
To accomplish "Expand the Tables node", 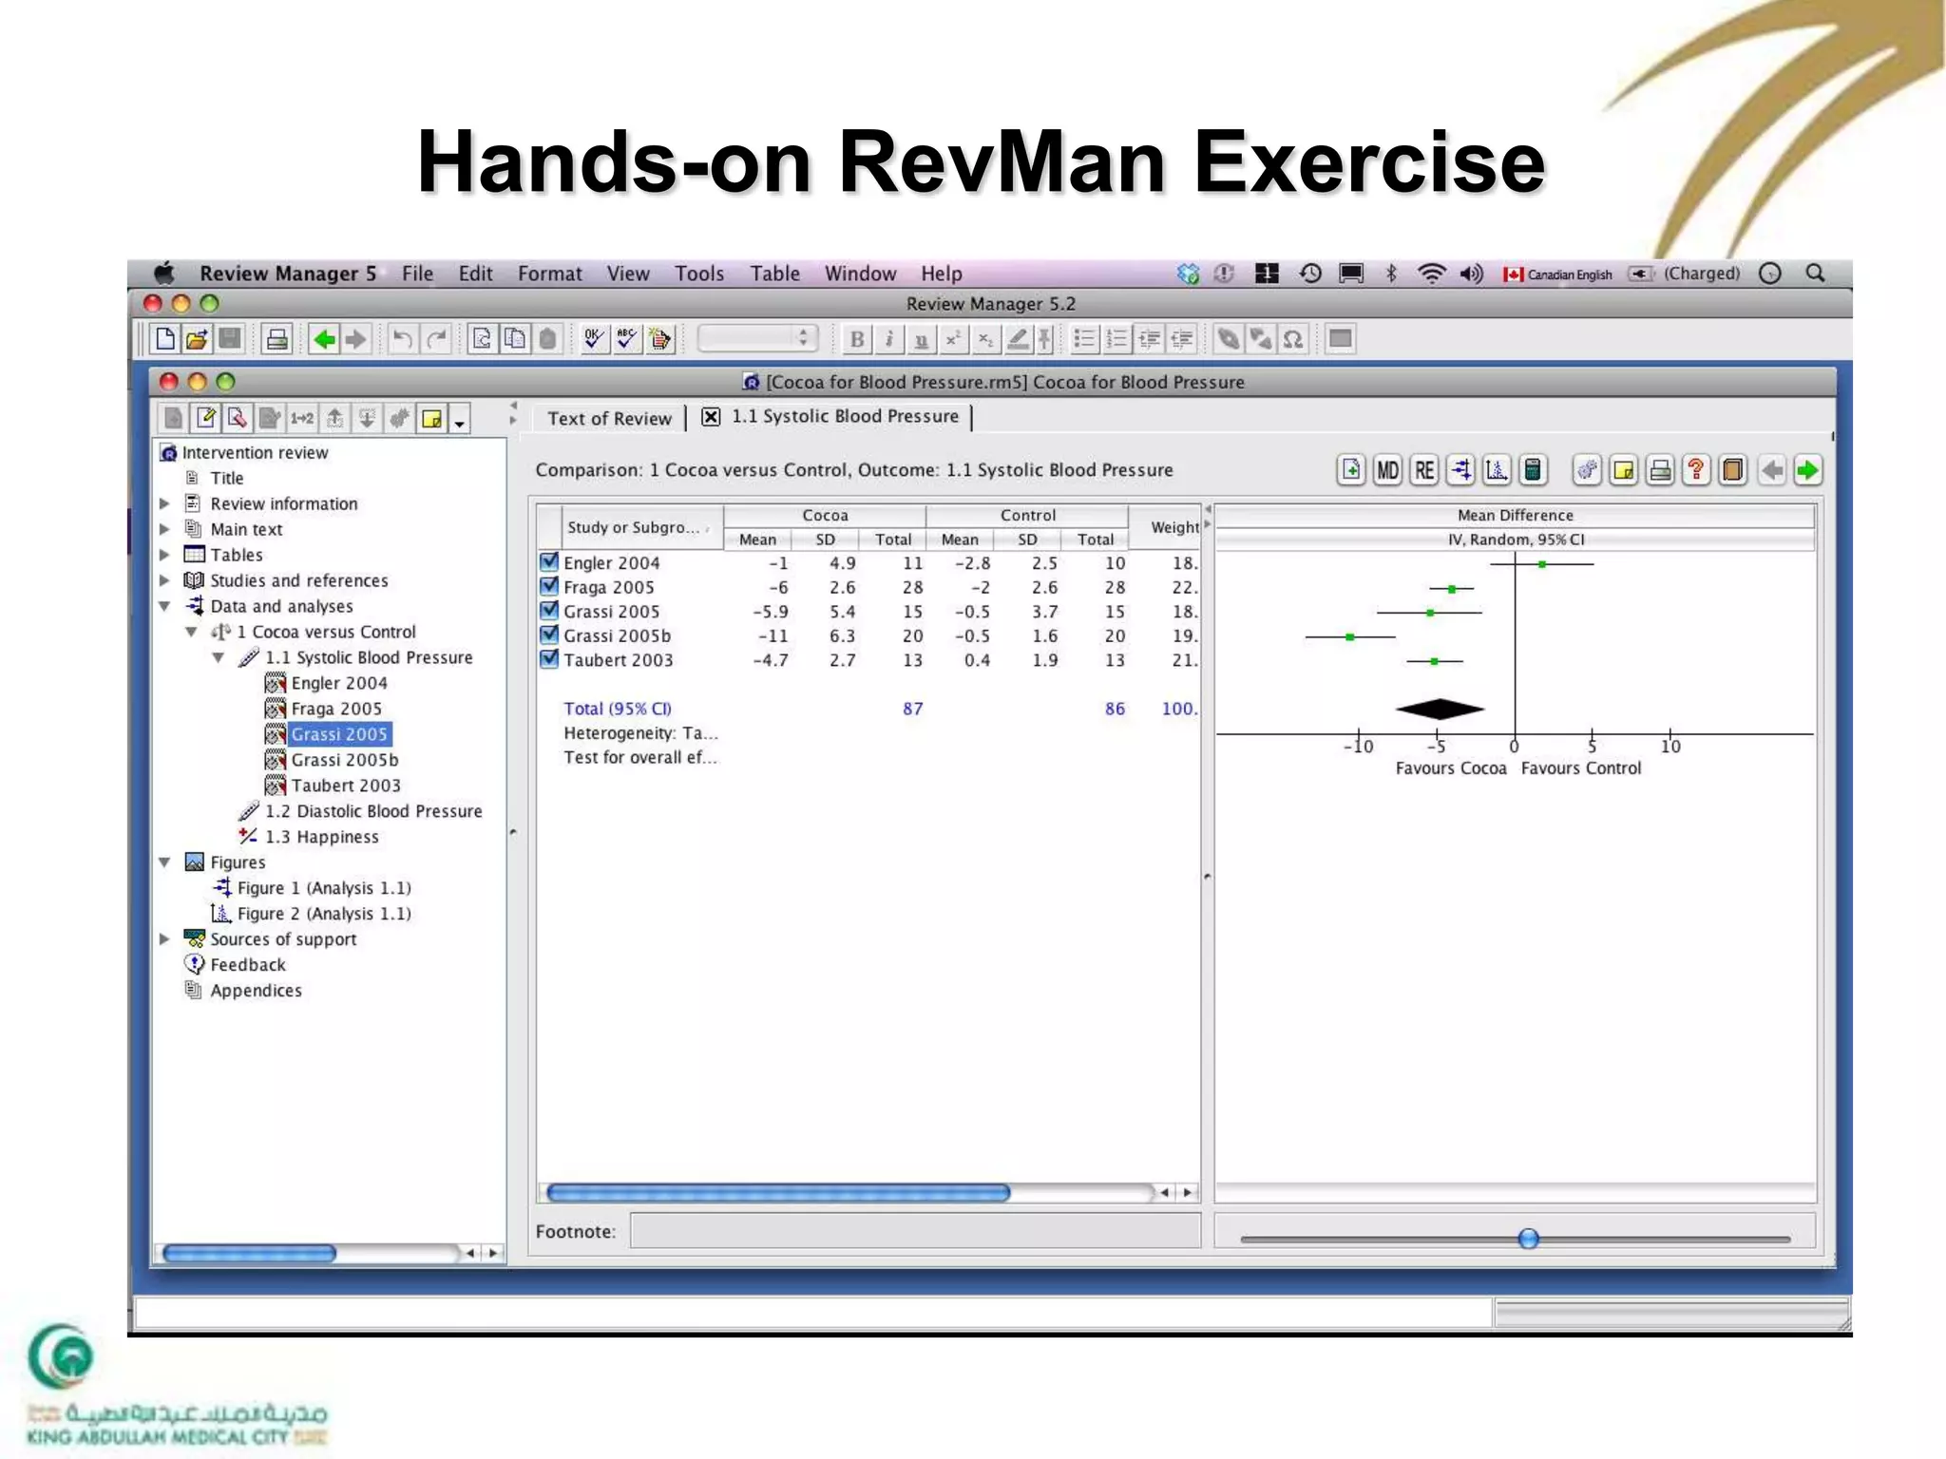I will click(x=164, y=555).
